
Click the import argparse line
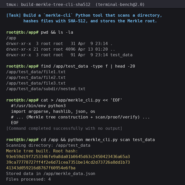[x=53, y=112]
